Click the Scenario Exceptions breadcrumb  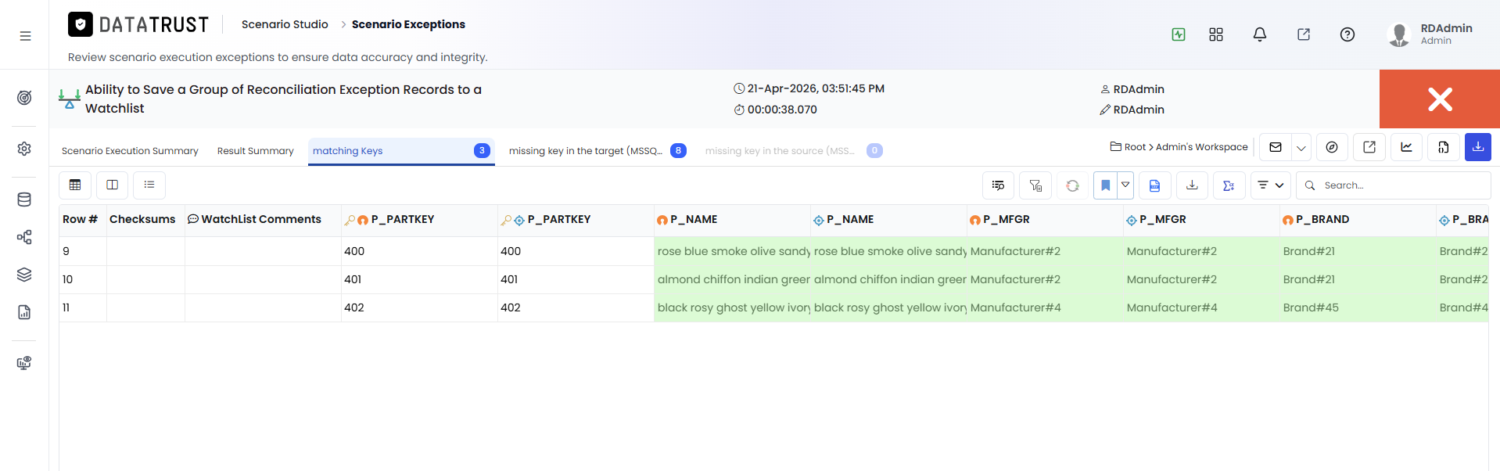(408, 24)
